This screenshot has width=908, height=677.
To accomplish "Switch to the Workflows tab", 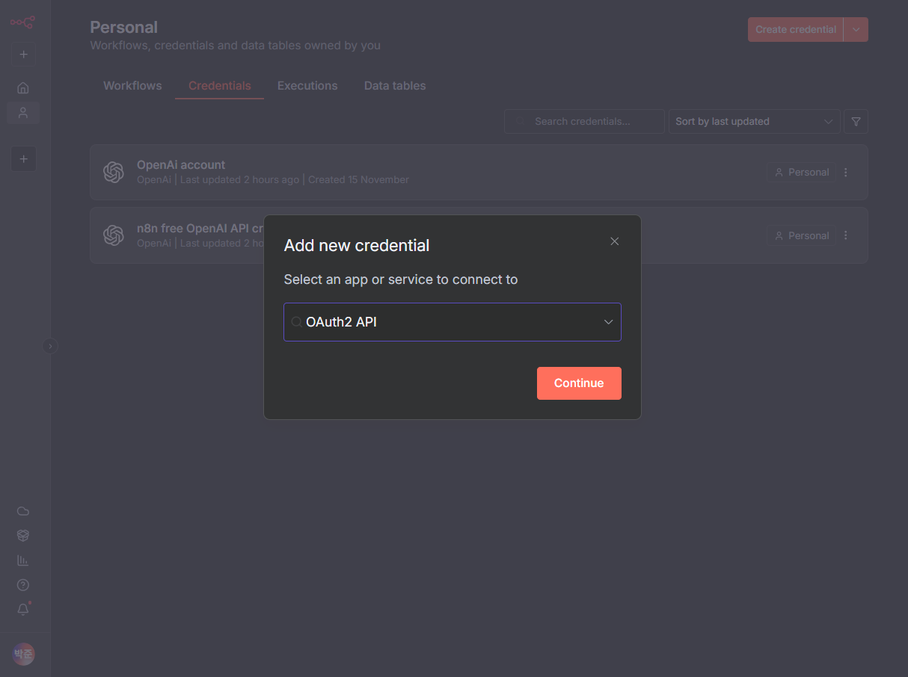I will pos(132,86).
